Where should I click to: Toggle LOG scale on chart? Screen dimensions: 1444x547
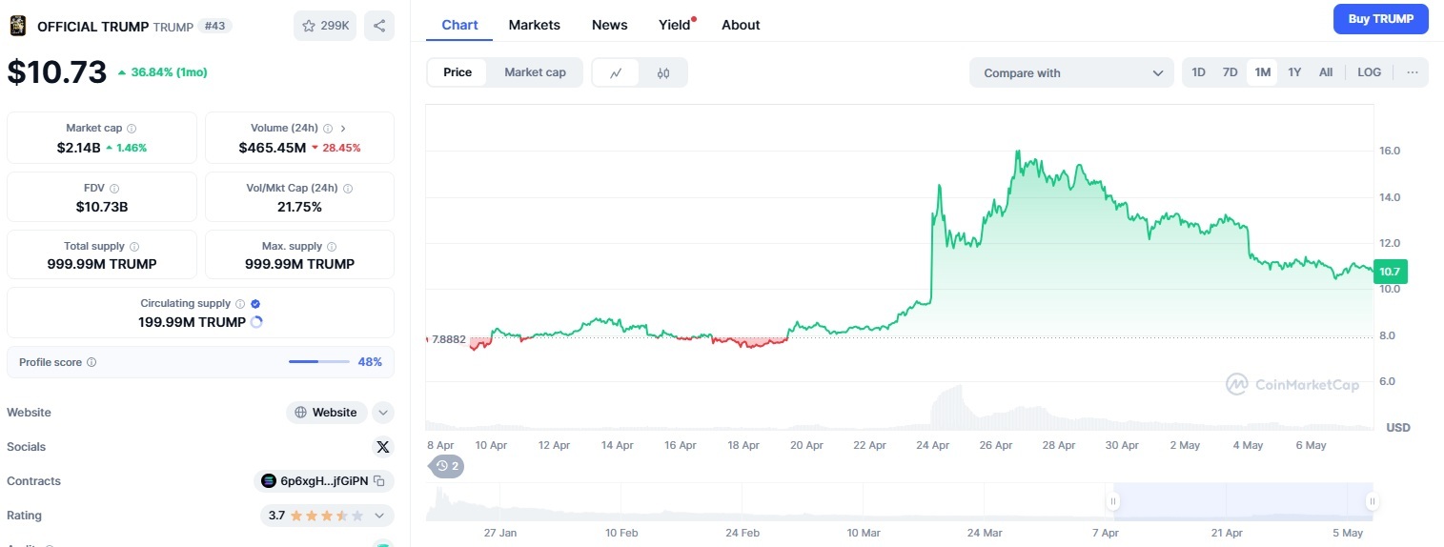coord(1370,72)
